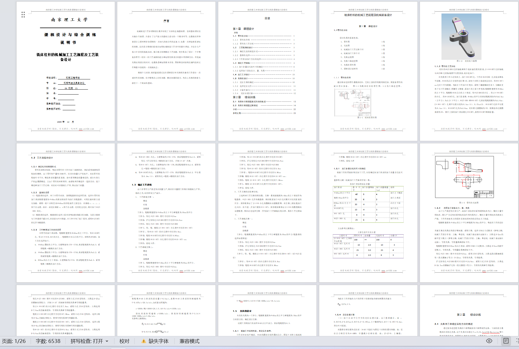This screenshot has height=349, width=519.
Task: Click the machining allowance table on page nine
Action: (x=368, y=204)
